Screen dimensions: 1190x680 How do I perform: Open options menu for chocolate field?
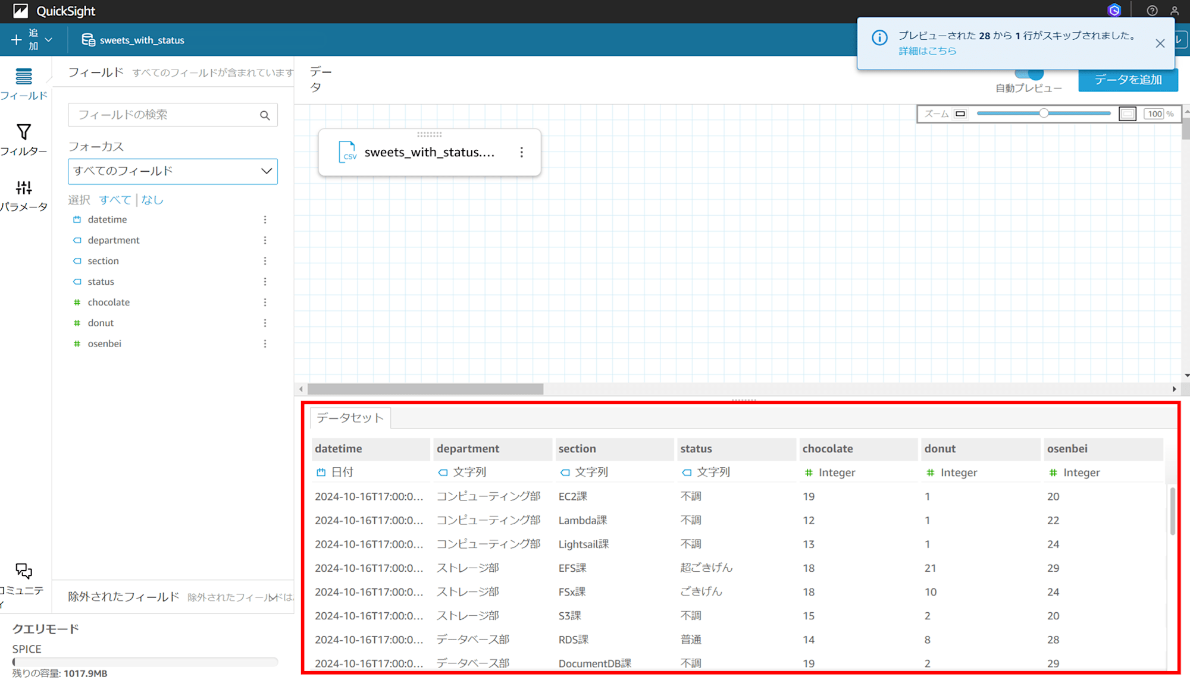tap(265, 302)
